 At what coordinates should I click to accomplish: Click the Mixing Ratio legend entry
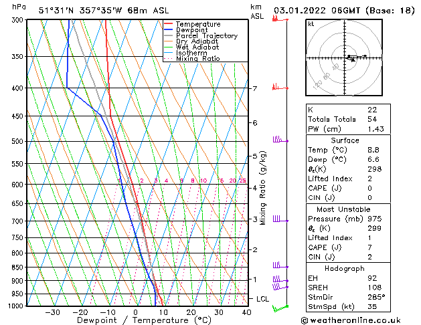(198, 59)
